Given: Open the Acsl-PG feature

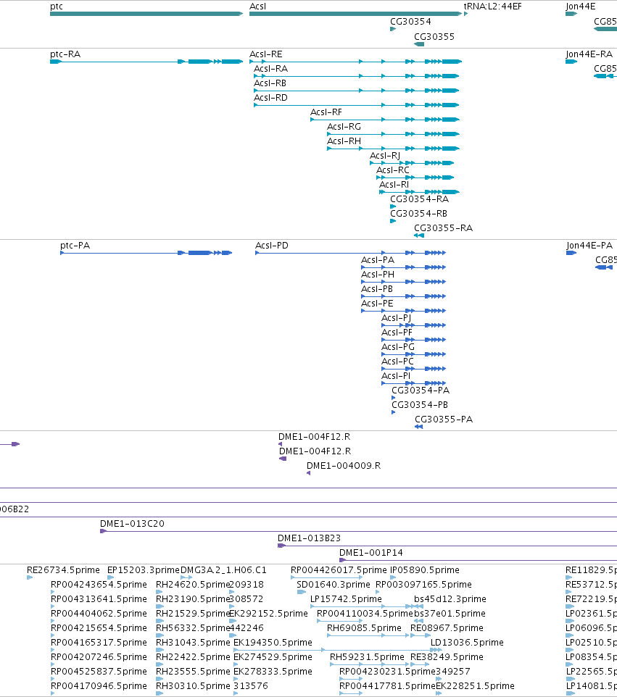Looking at the screenshot, I should [x=414, y=354].
